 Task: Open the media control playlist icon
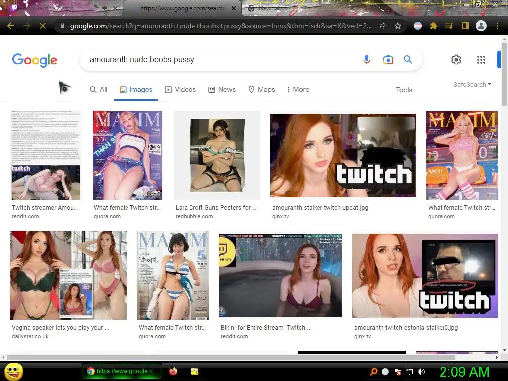tap(449, 26)
